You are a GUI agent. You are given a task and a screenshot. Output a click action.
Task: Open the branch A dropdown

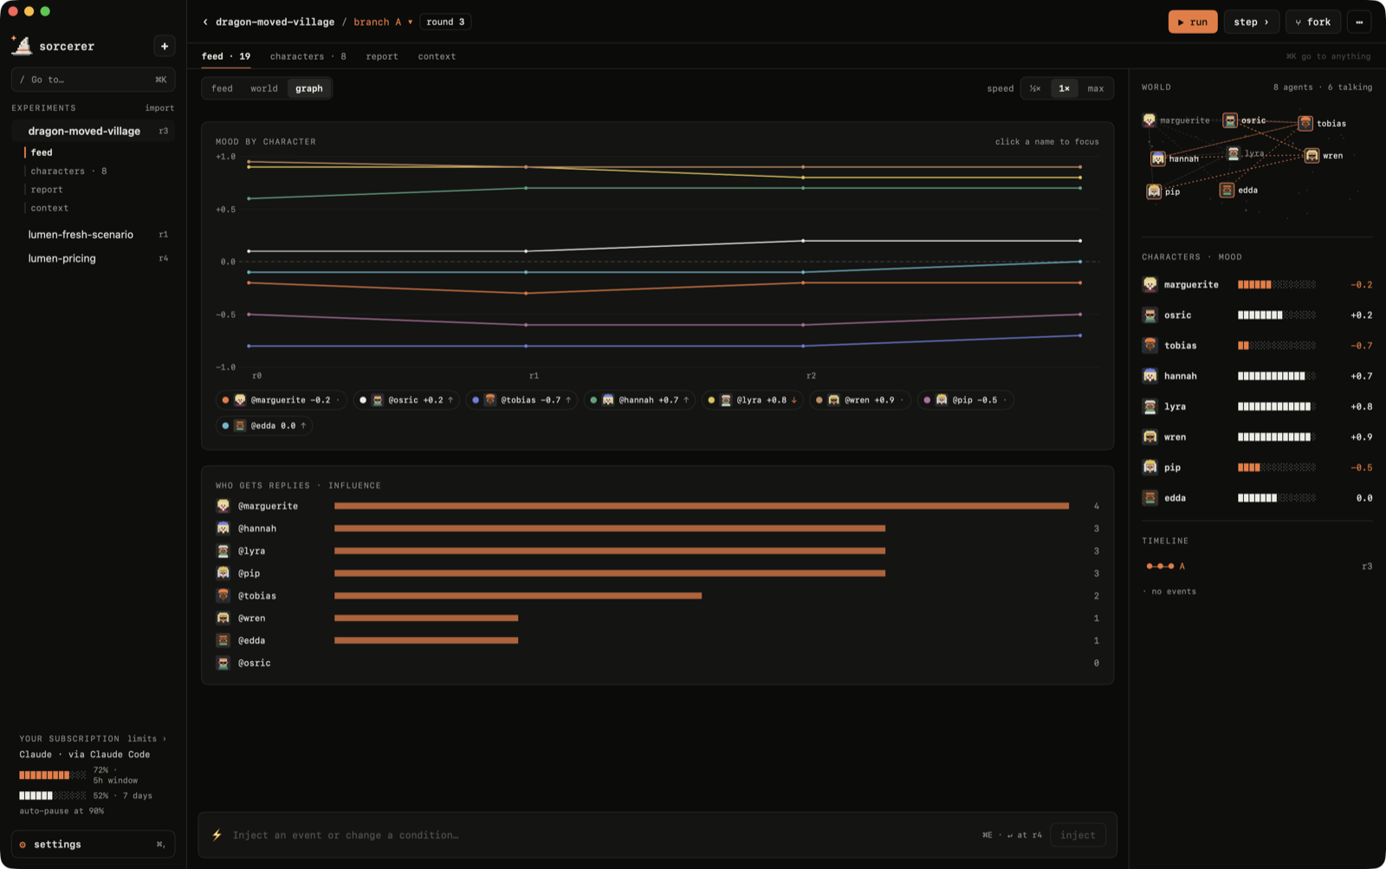pos(383,22)
